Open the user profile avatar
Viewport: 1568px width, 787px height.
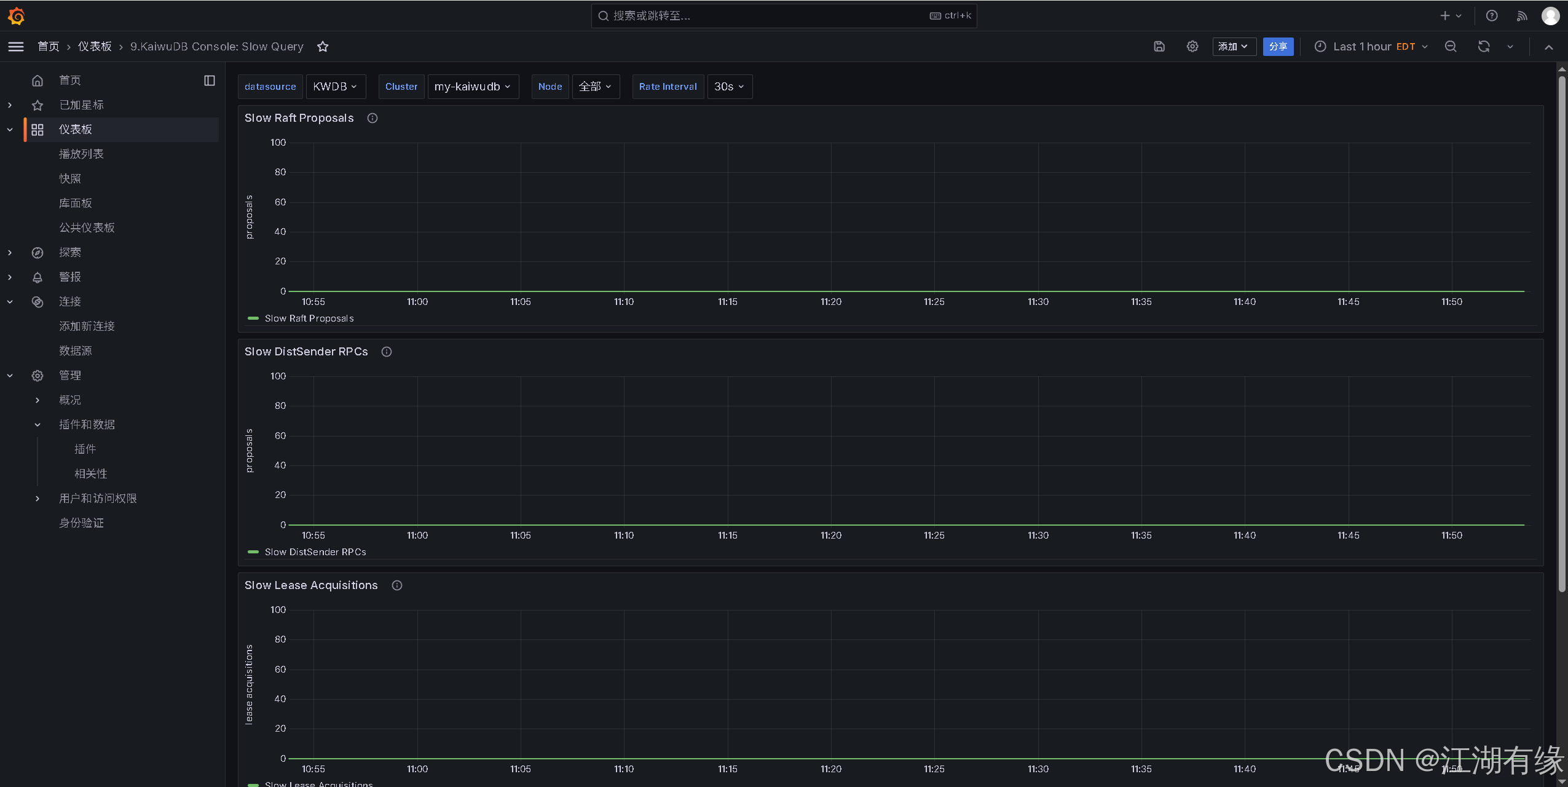pos(1550,16)
